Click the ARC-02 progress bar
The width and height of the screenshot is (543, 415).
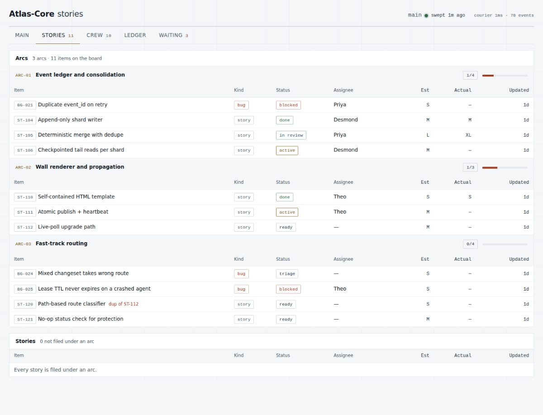[x=505, y=167]
